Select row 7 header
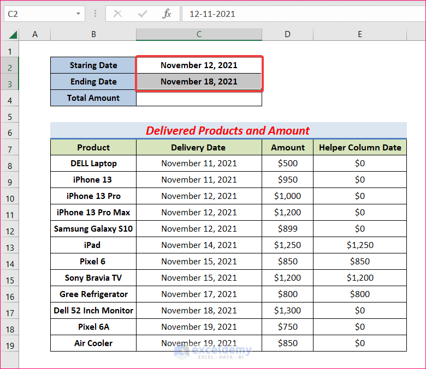This screenshot has height=369, width=426. (x=10, y=149)
